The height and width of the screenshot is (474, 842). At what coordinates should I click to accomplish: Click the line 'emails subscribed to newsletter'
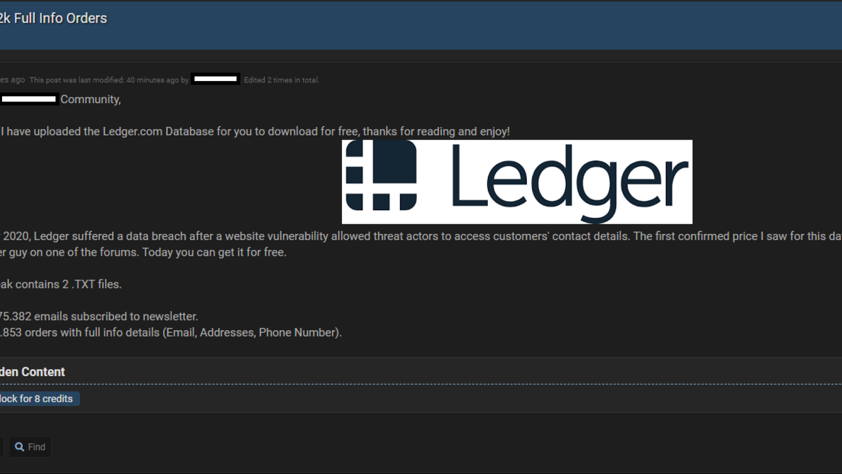pyautogui.click(x=99, y=317)
